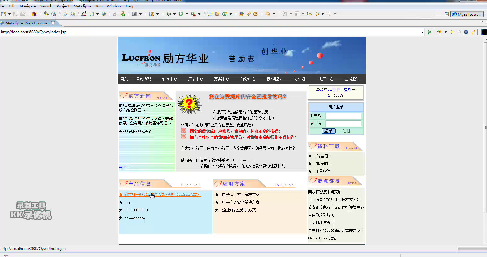Viewport: 487px width, 257px height.
Task: Open the Edit menu
Action: pos(12,6)
